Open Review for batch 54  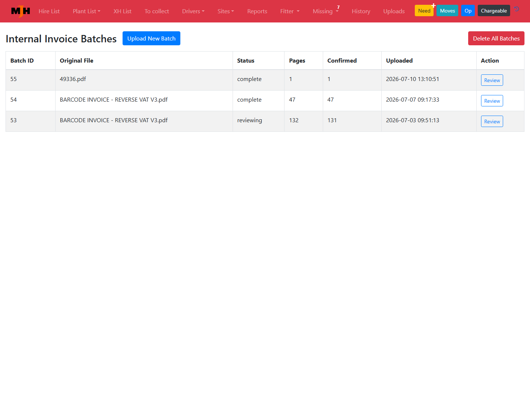tap(492, 101)
